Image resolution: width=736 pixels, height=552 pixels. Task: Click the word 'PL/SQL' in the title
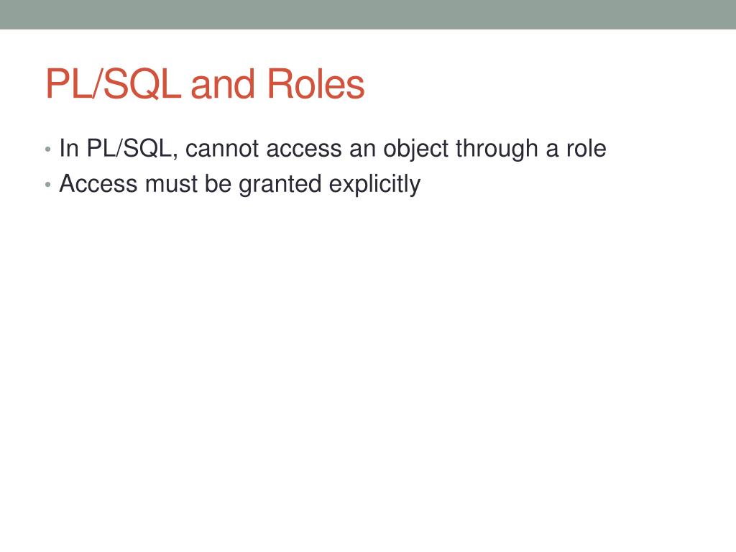pos(113,83)
